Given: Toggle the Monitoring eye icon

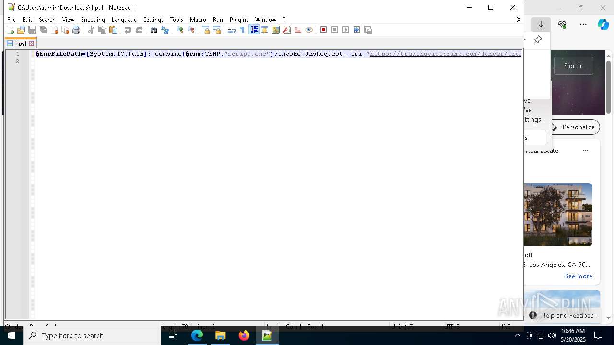Looking at the screenshot, I should pyautogui.click(x=309, y=30).
